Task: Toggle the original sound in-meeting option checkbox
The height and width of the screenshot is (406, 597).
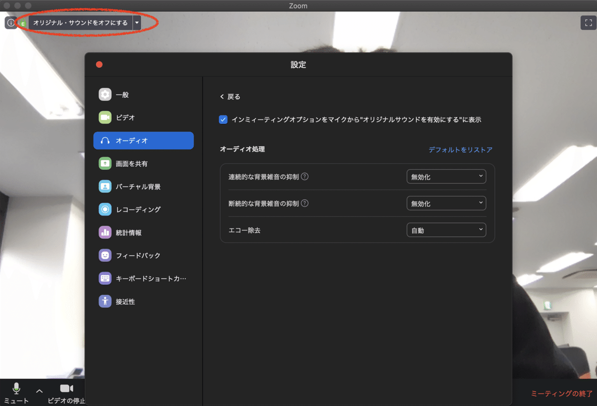Action: click(x=223, y=119)
